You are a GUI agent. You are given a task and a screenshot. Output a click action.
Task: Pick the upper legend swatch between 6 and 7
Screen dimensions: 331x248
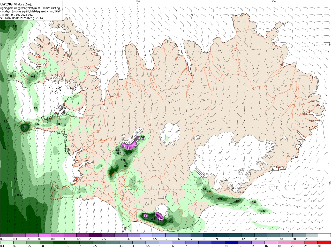pos(184,235)
